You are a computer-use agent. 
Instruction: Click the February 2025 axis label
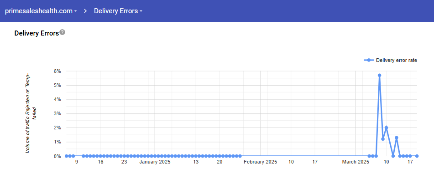pyautogui.click(x=260, y=162)
